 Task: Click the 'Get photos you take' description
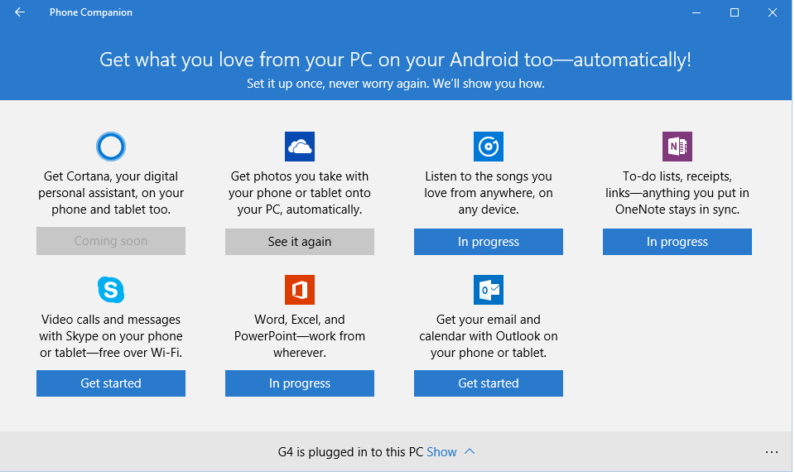tap(300, 193)
